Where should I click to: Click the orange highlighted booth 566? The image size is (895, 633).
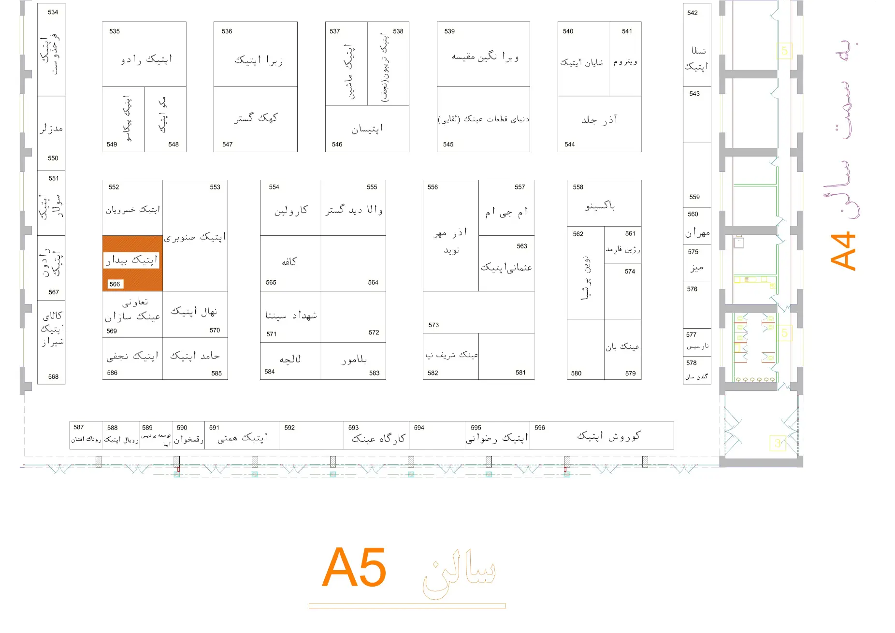pyautogui.click(x=132, y=263)
